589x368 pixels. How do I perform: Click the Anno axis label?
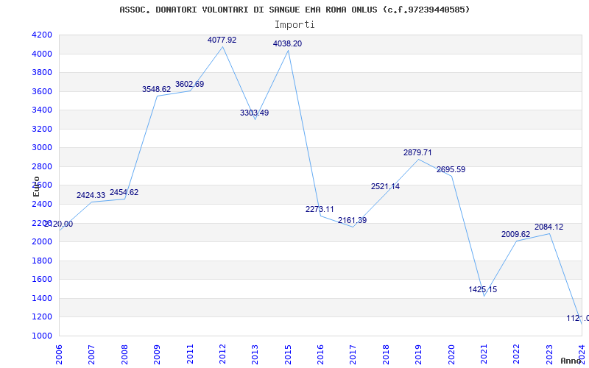coord(571,361)
